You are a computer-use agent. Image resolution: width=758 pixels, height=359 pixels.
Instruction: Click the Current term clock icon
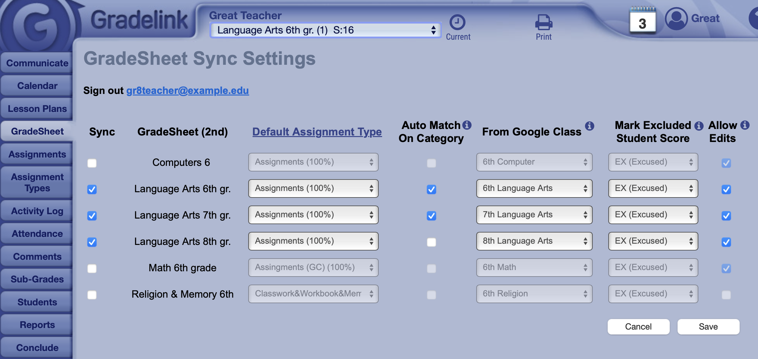coord(457,22)
